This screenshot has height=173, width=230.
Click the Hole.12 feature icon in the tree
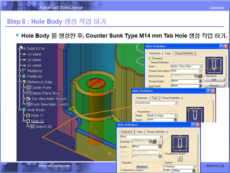click(x=28, y=121)
